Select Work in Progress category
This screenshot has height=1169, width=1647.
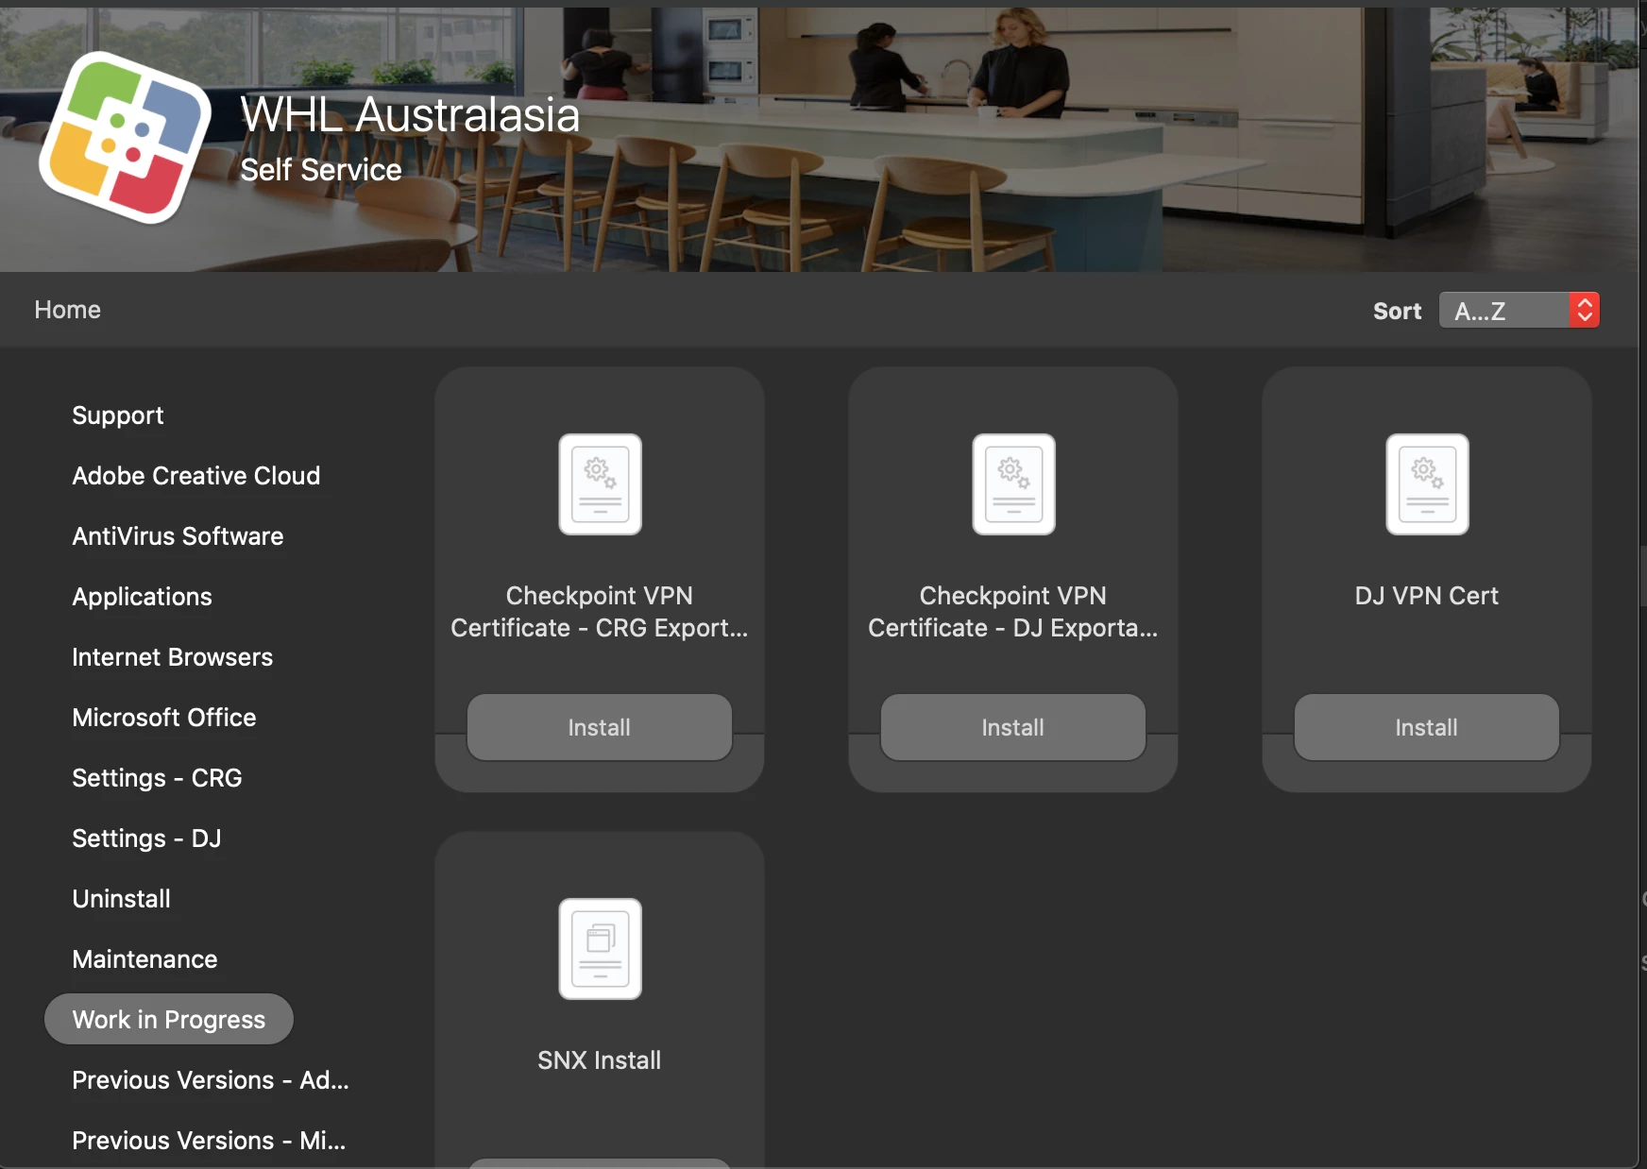click(169, 1020)
